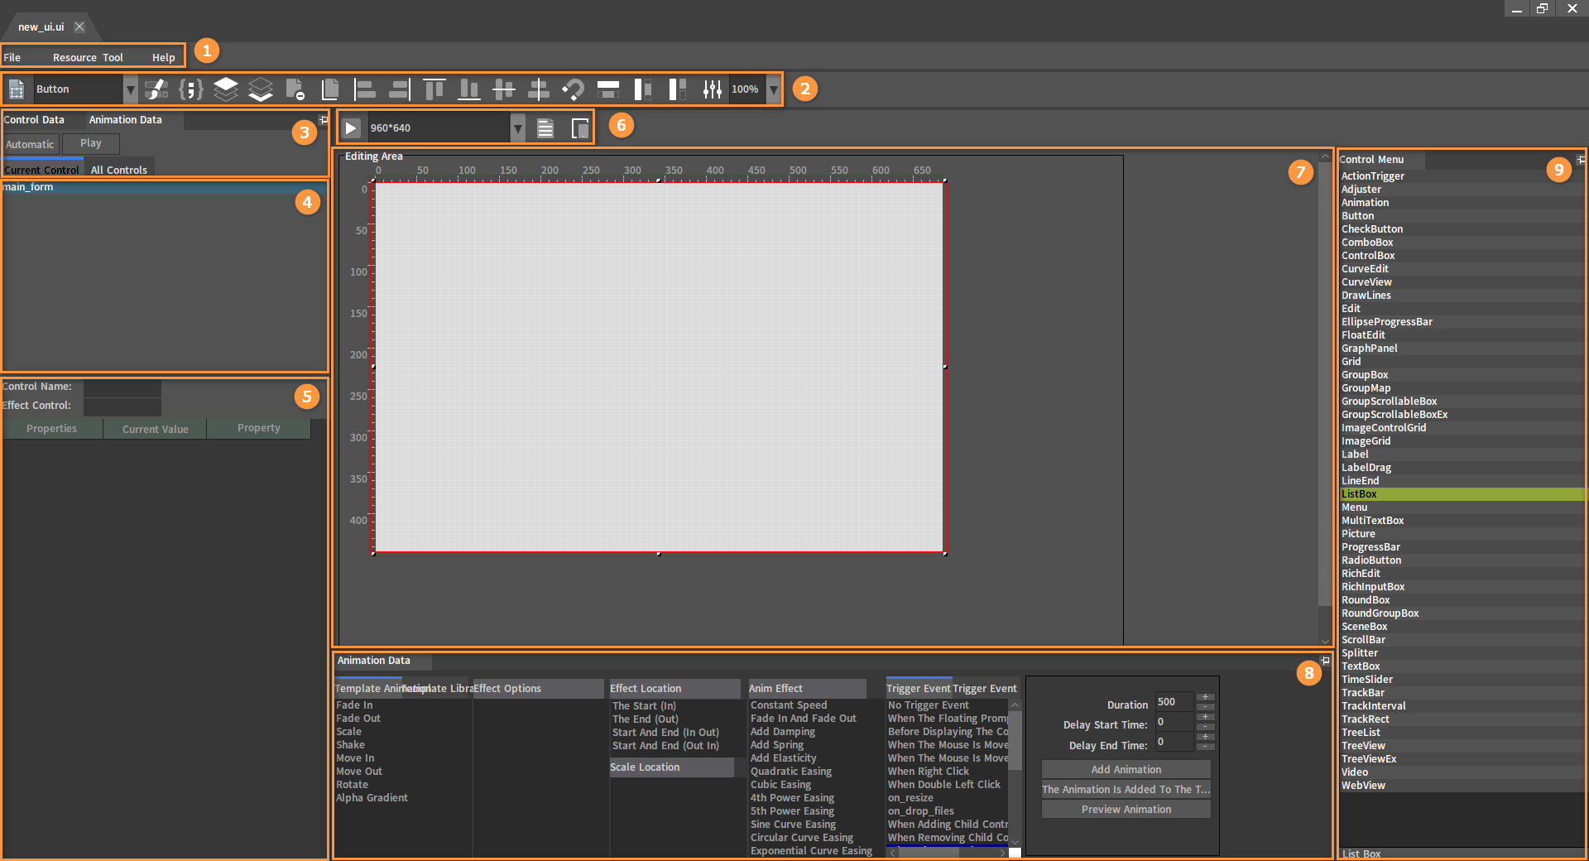Screen dimensions: 1589x861
Task: Toggle the Automatic button in Control Data
Action: (x=30, y=144)
